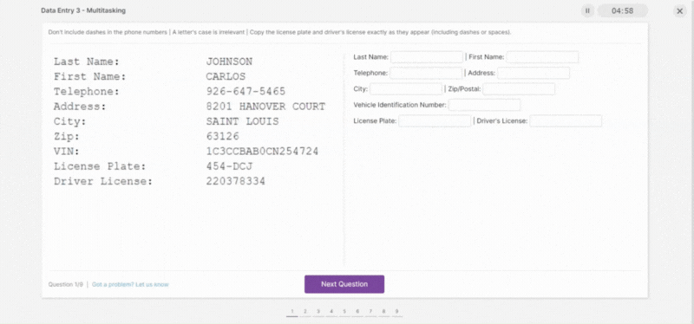The image size is (694, 324).
Task: Open question page 8
Action: pyautogui.click(x=383, y=312)
